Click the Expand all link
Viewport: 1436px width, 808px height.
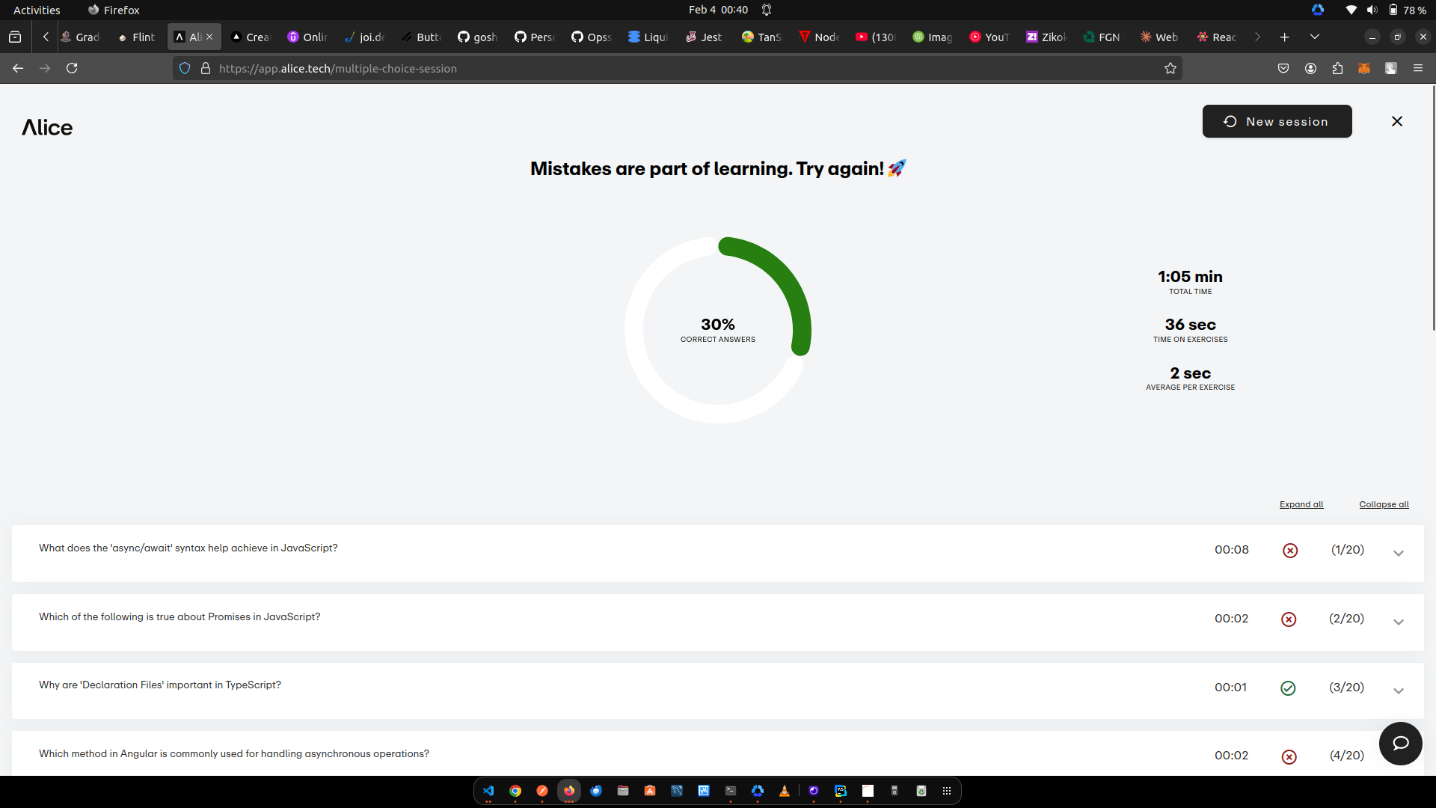click(x=1301, y=504)
